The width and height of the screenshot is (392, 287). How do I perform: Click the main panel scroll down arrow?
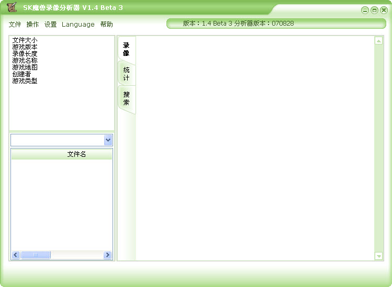point(379,256)
